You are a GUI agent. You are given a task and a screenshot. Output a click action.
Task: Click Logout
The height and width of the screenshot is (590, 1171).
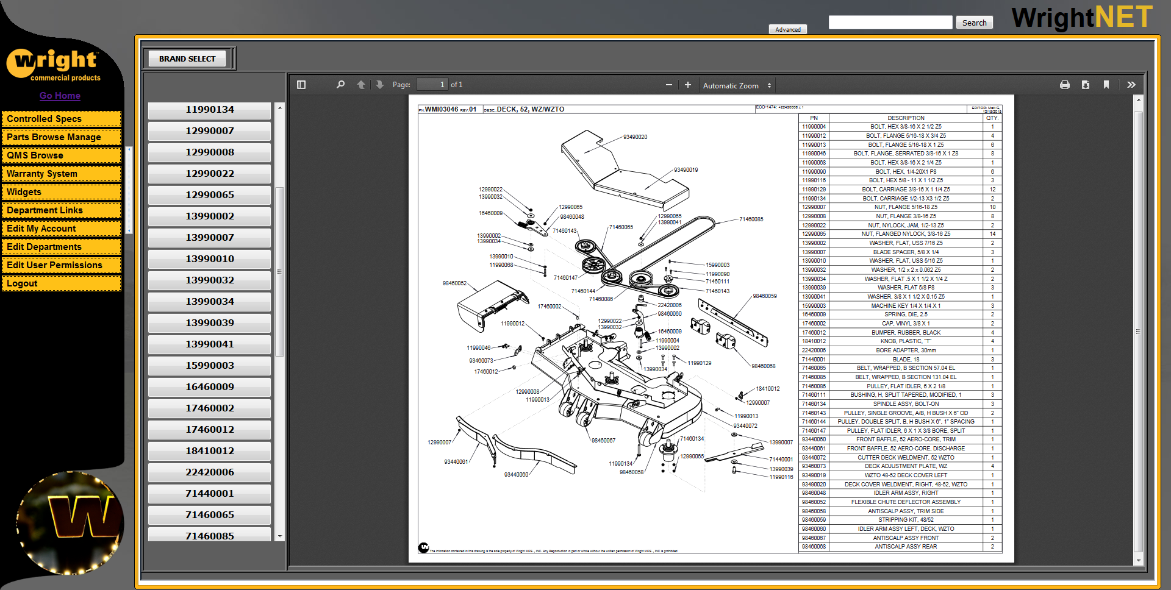coord(62,283)
